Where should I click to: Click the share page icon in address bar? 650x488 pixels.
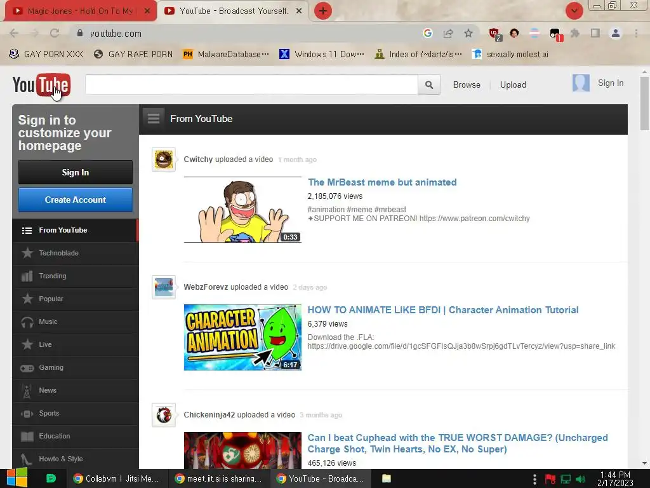coord(448,33)
